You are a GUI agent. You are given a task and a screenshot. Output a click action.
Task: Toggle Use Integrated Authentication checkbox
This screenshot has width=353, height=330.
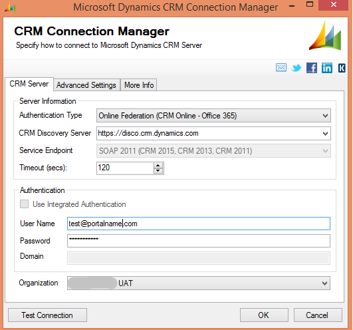[x=24, y=204]
